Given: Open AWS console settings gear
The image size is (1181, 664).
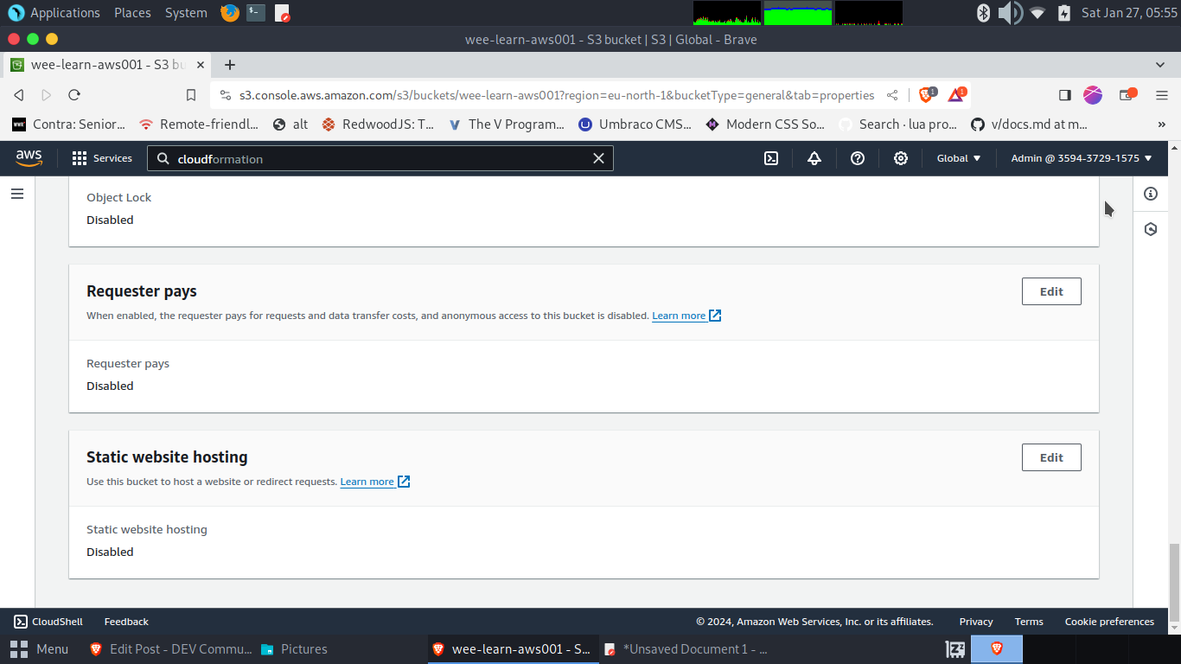Looking at the screenshot, I should (901, 158).
